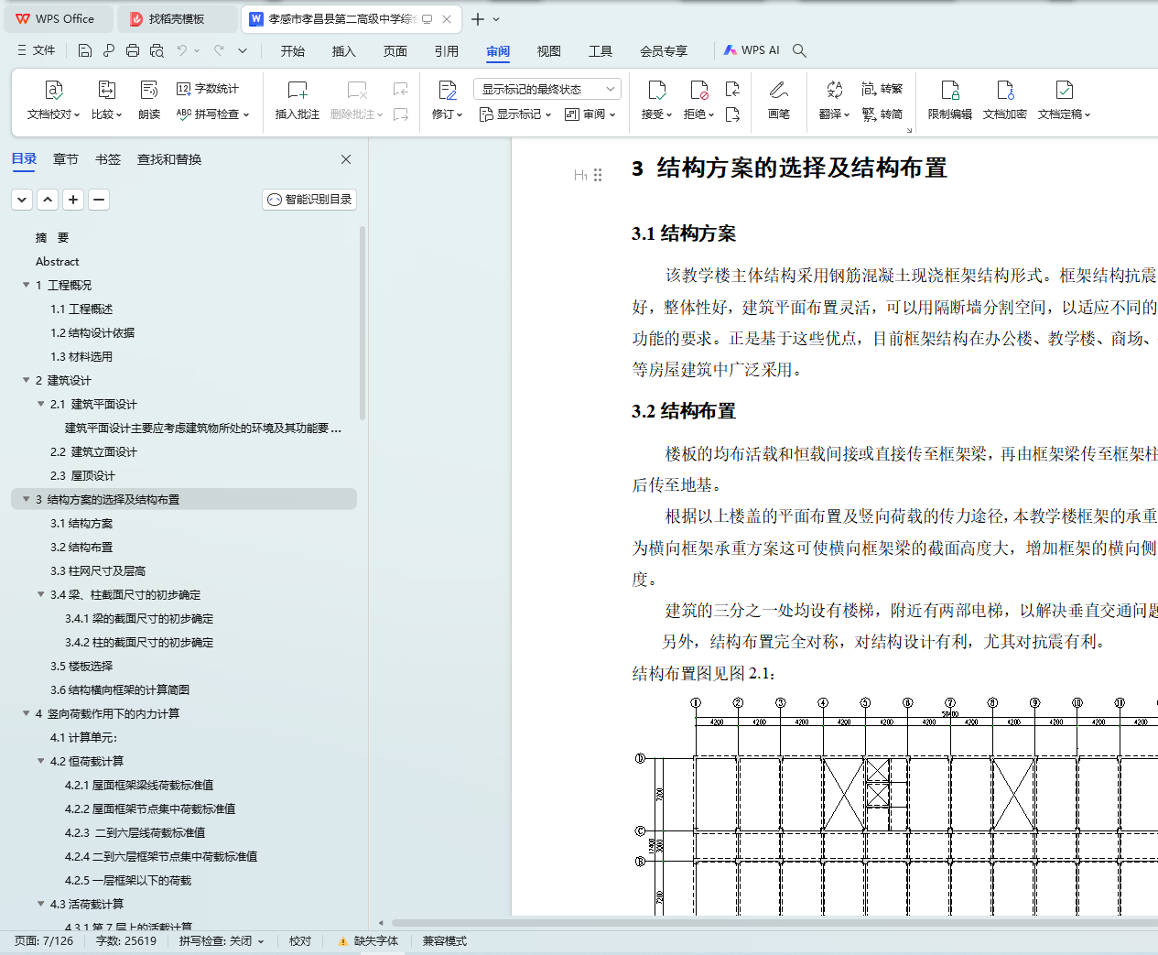Collapse the 1 工程概况 outline section
The image size is (1158, 955).
click(26, 285)
